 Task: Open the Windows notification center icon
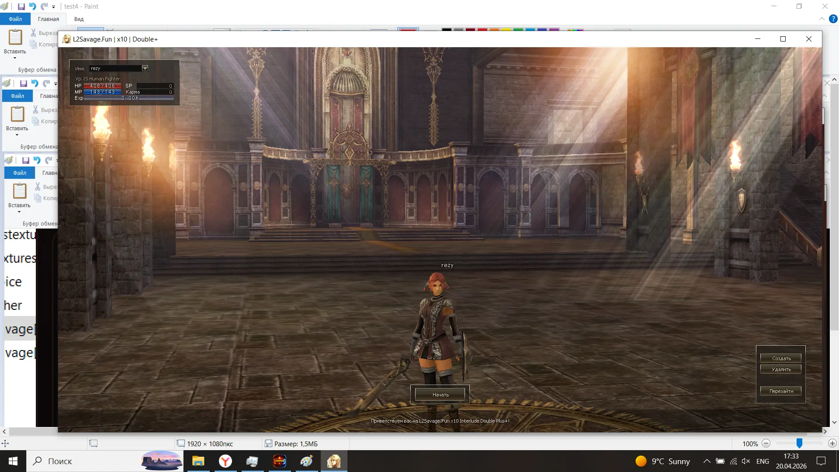tap(821, 461)
